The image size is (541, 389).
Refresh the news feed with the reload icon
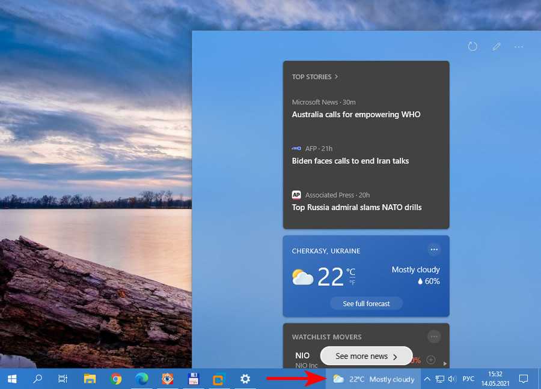[x=472, y=47]
